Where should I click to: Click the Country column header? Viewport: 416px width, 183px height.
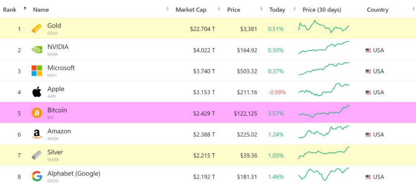click(377, 10)
